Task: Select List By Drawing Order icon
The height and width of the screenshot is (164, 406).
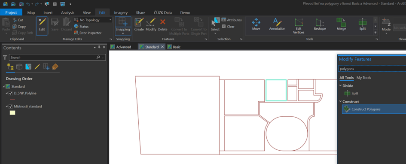Action: pyautogui.click(x=11, y=67)
